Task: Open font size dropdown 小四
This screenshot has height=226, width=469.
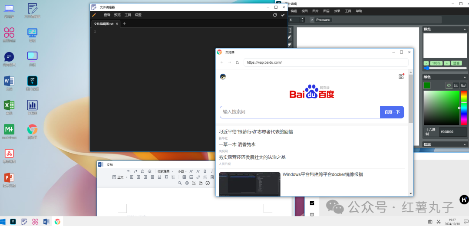Action: (182, 171)
